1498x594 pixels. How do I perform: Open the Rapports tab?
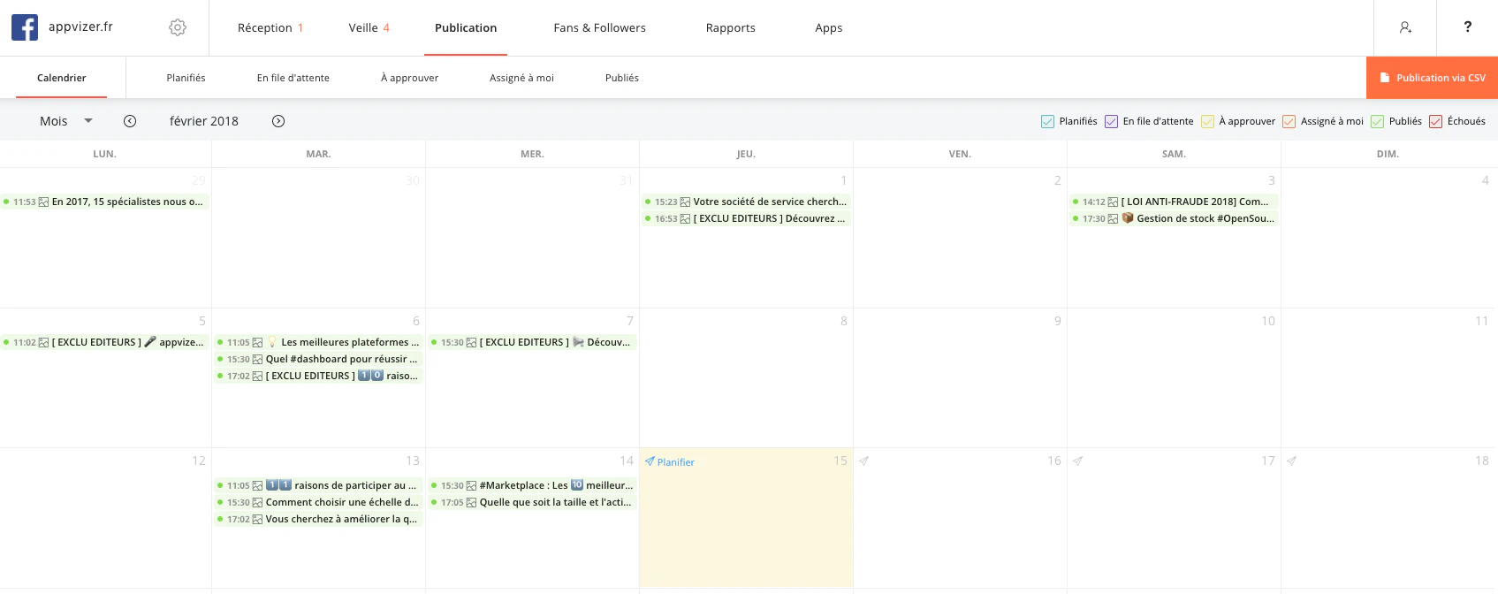click(730, 27)
